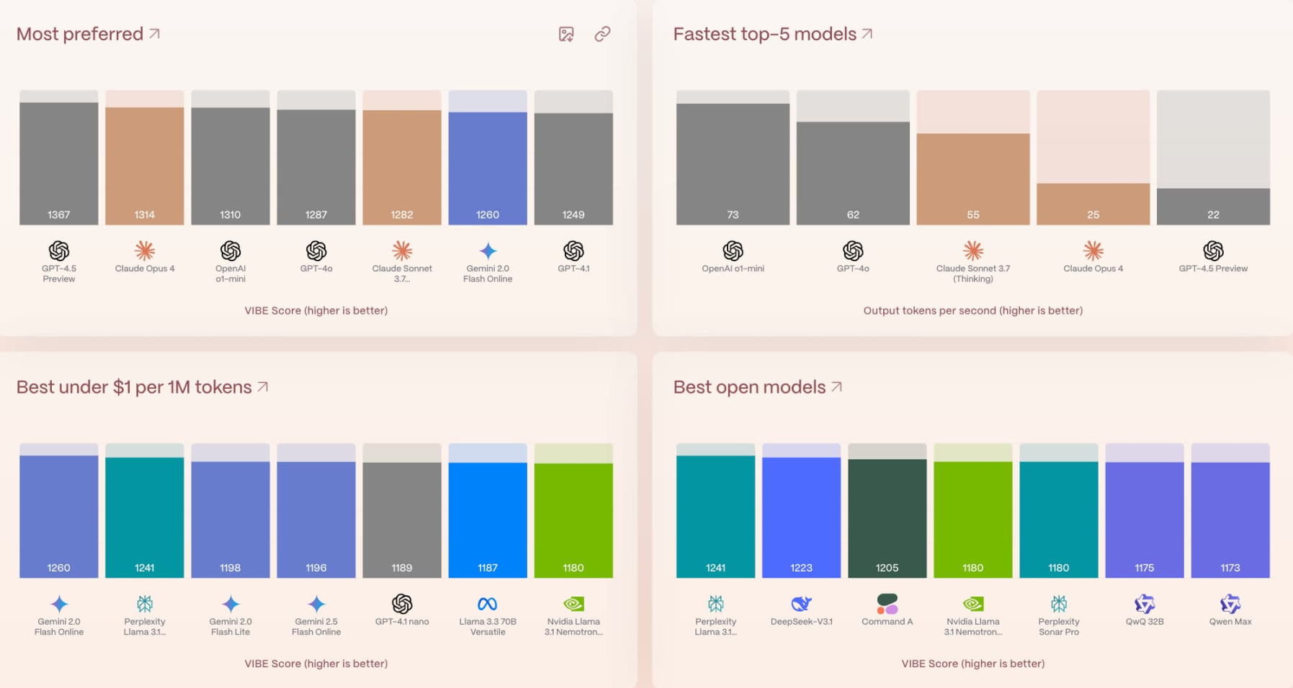Select the Cohere icon under Command A

[887, 605]
